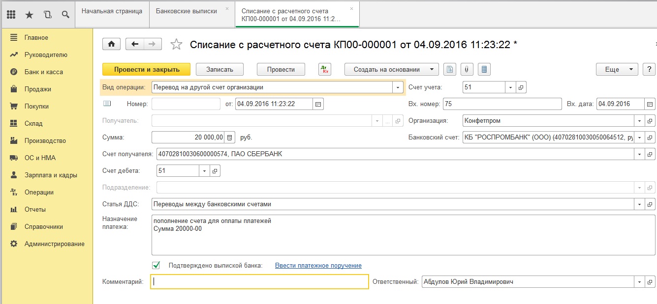This screenshot has height=304, width=657.
Task: Click the Записать button
Action: (x=219, y=69)
